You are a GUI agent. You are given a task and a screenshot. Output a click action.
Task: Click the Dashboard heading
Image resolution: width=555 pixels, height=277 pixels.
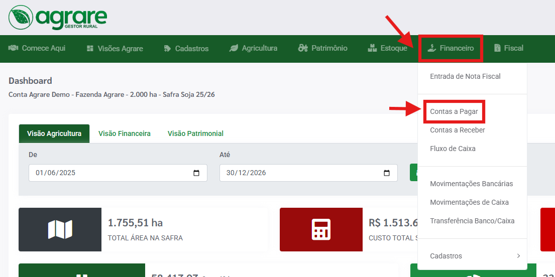pos(30,81)
